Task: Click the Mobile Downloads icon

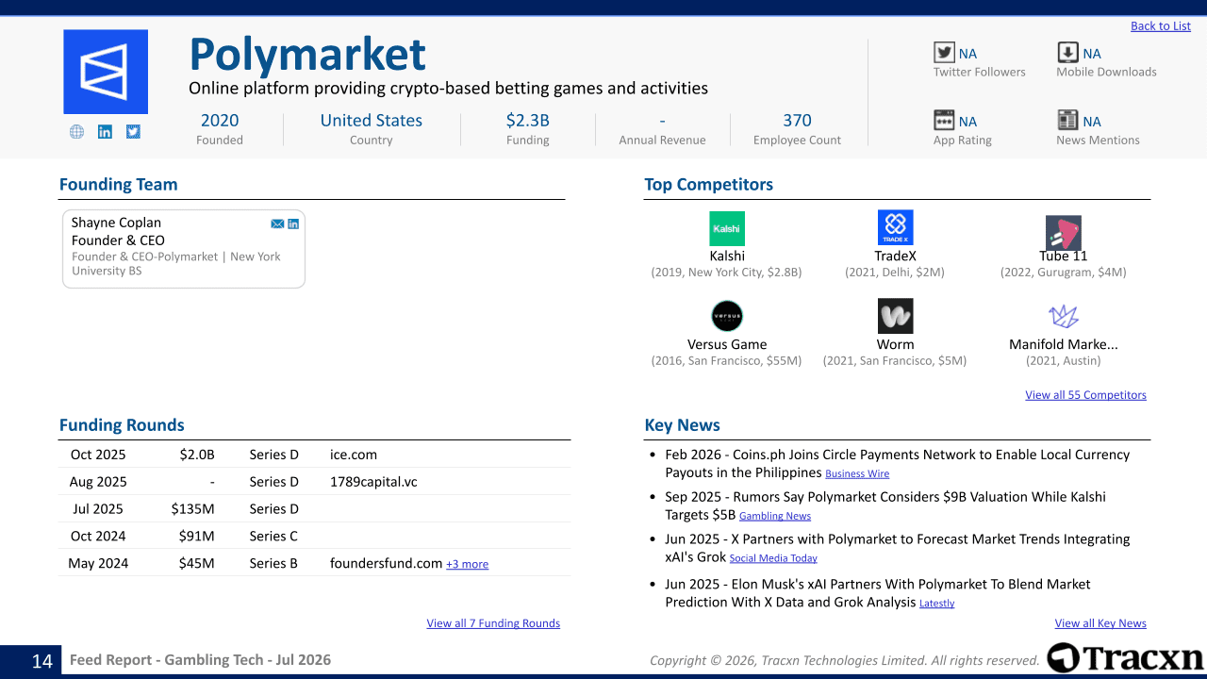Action: (1067, 53)
